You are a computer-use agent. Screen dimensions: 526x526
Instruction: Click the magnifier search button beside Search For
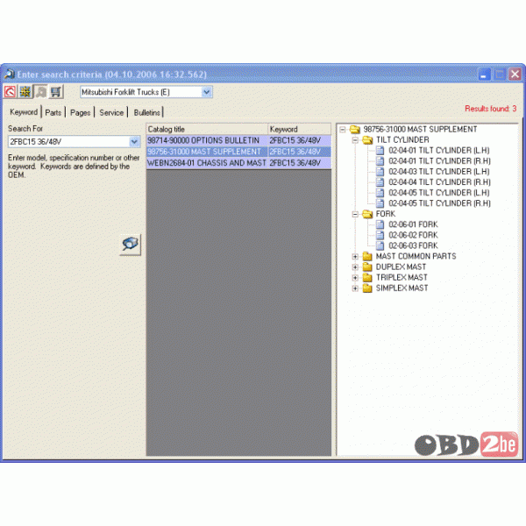click(x=130, y=245)
